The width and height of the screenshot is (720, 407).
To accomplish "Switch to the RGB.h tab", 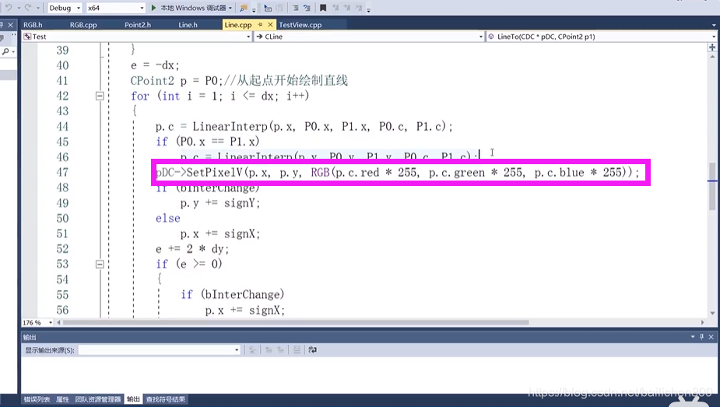I will (x=33, y=25).
